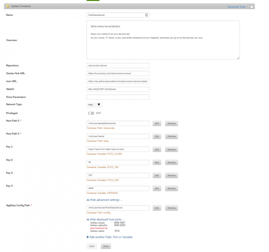Click the Apply button
The width and height of the screenshot is (269, 252).
pos(92,246)
